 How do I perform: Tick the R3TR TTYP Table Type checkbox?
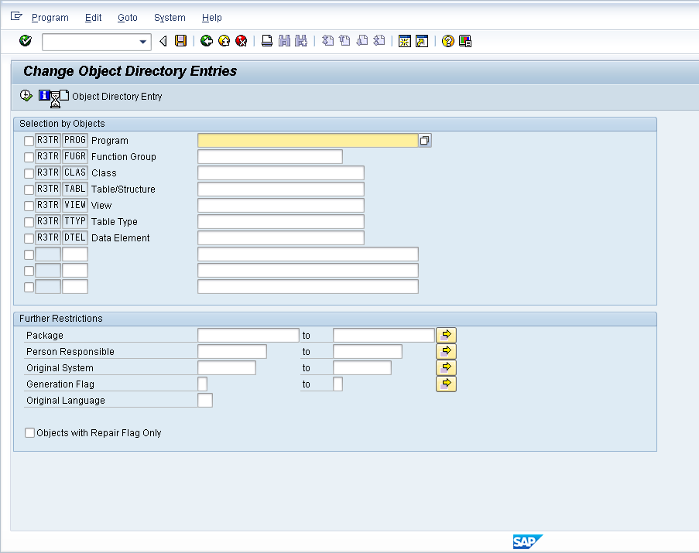pyautogui.click(x=29, y=222)
